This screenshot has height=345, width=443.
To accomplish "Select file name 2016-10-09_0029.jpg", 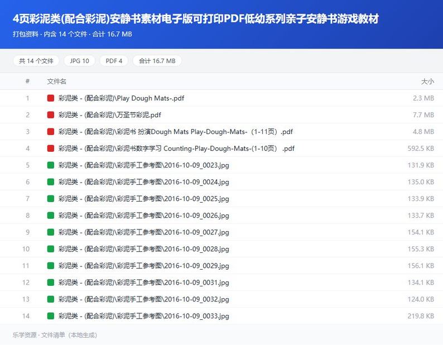I will (x=143, y=266).
